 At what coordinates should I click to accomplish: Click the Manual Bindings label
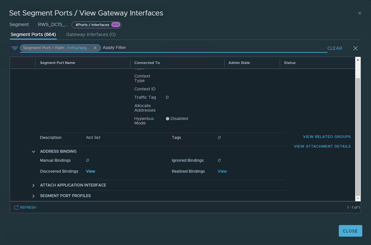click(55, 160)
